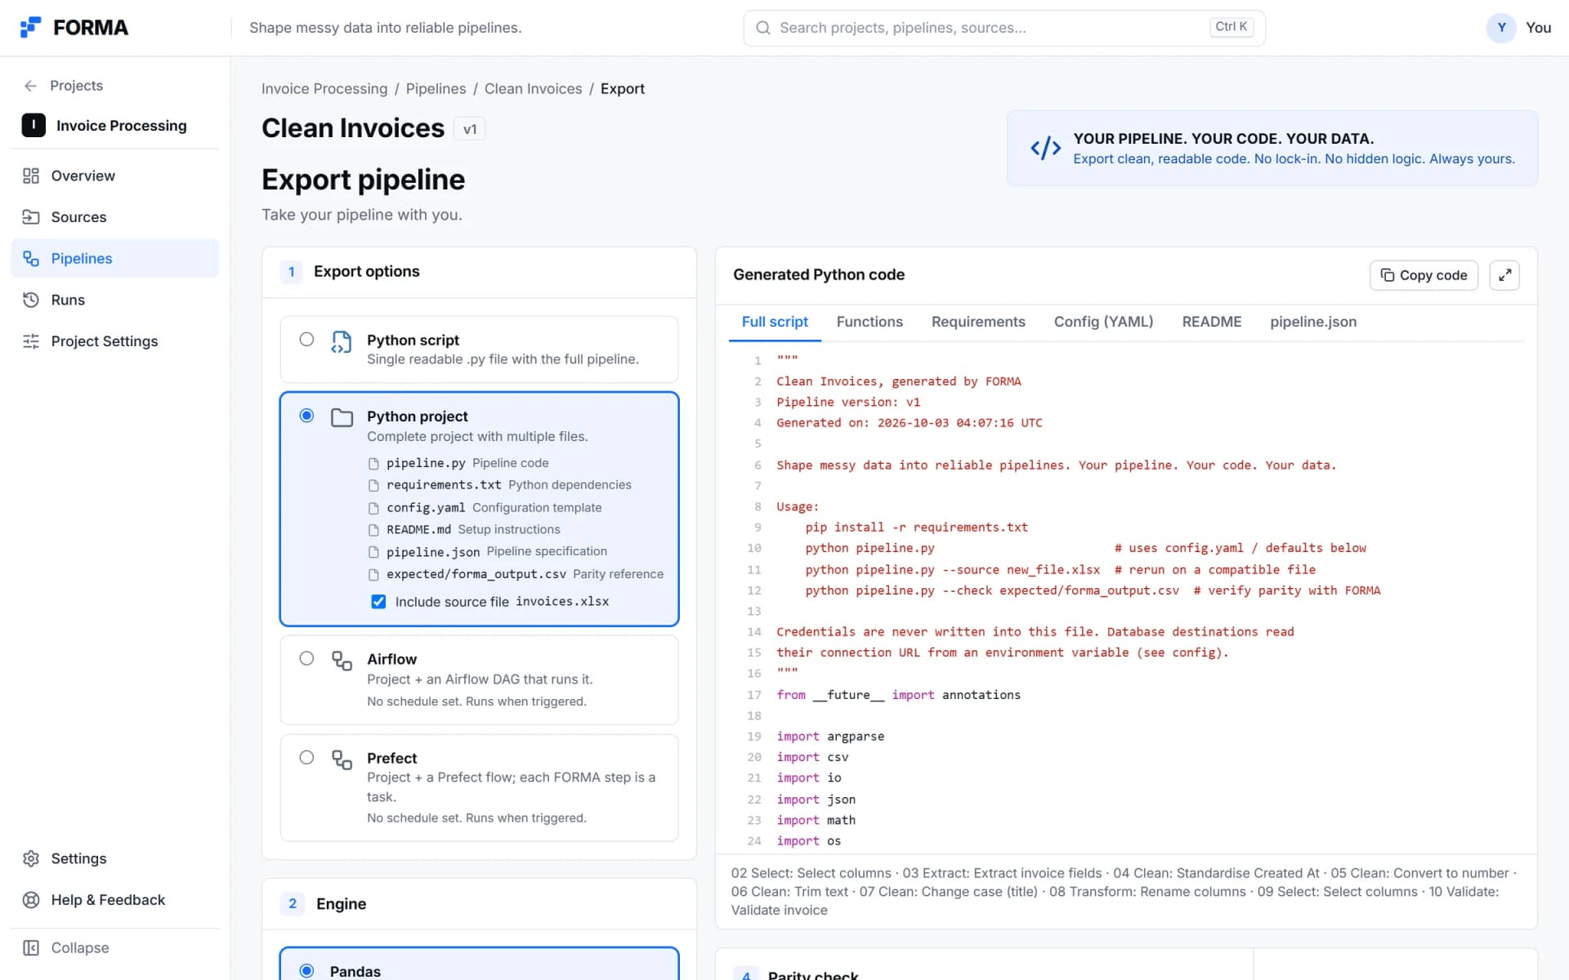The height and width of the screenshot is (980, 1569).
Task: Click the Invoice Processing project name
Action: click(121, 126)
